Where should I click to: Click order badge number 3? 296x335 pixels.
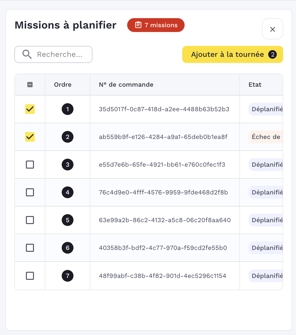pyautogui.click(x=68, y=165)
